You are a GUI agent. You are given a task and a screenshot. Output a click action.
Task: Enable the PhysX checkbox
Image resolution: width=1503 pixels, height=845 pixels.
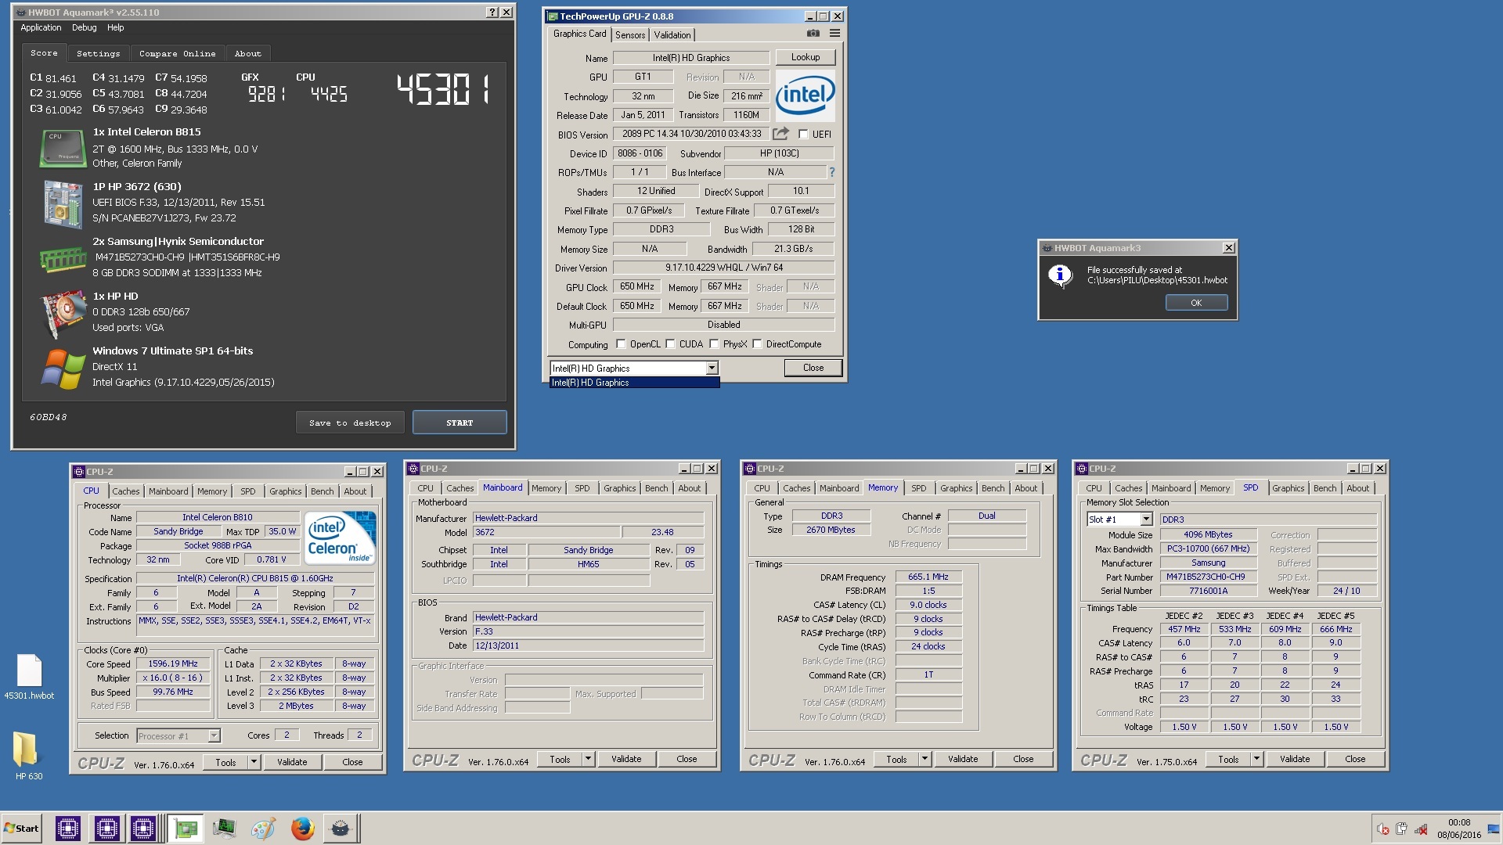(x=714, y=343)
